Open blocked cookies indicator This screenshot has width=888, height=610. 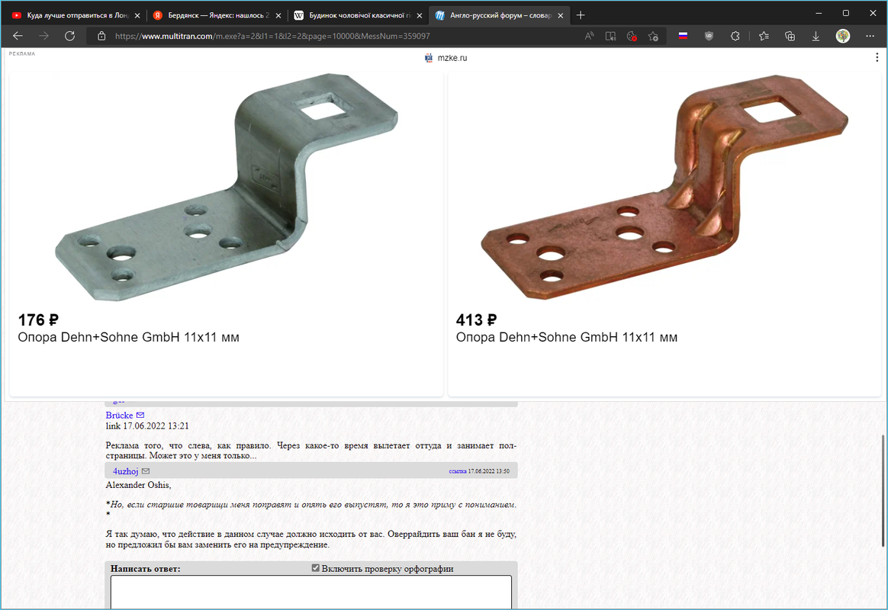pos(632,36)
